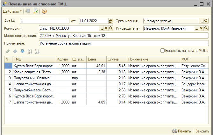
Task: Open calendar picker next to date field
Action: pos(111,21)
